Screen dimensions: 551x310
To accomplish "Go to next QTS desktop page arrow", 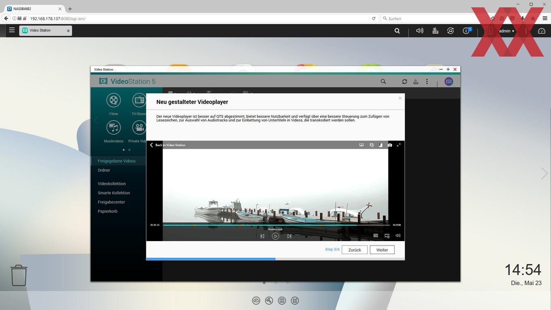I will pyautogui.click(x=544, y=173).
